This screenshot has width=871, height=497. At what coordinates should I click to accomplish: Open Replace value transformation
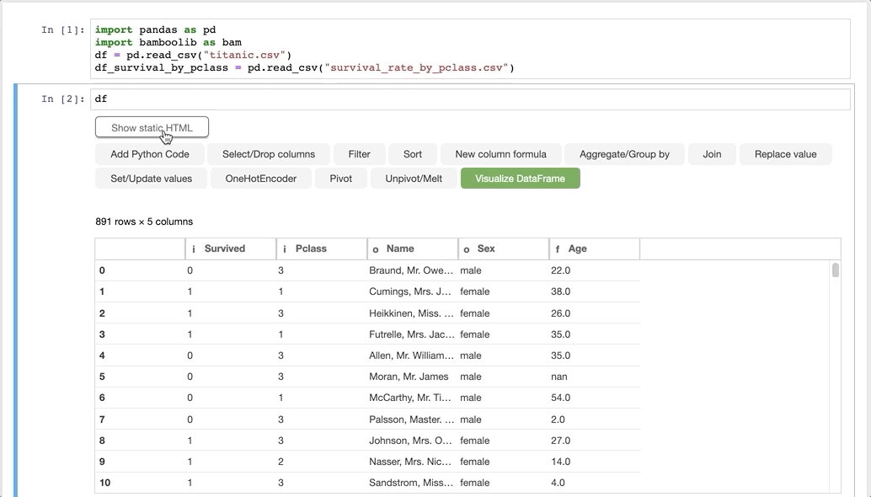point(785,154)
